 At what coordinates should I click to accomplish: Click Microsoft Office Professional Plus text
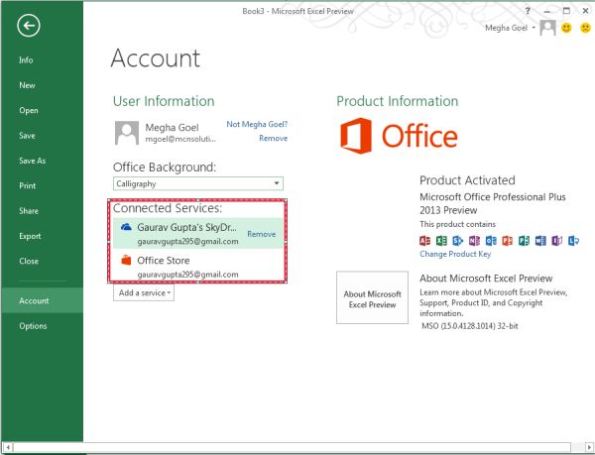[x=493, y=203]
